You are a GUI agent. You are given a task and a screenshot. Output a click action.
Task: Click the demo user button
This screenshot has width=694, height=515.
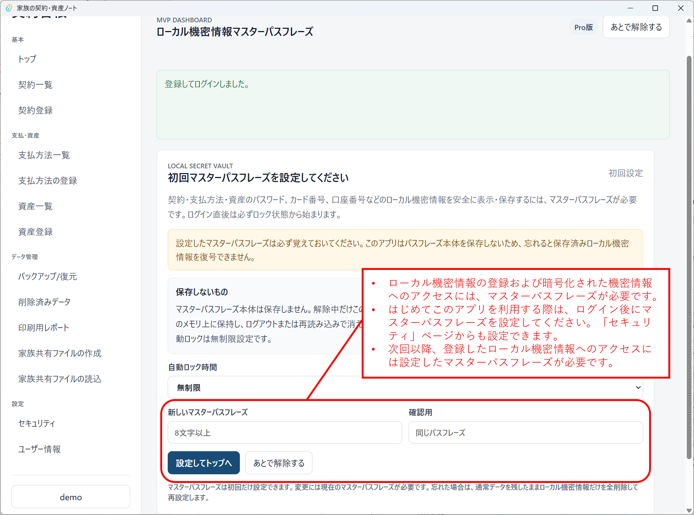71,497
